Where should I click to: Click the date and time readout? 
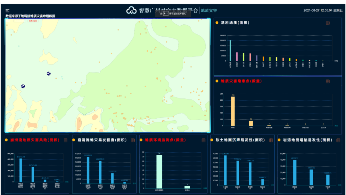[323, 10]
